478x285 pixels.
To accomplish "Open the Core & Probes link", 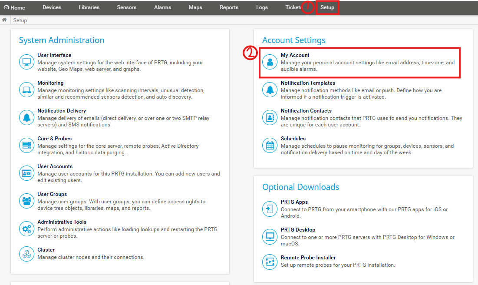I will 55,139.
